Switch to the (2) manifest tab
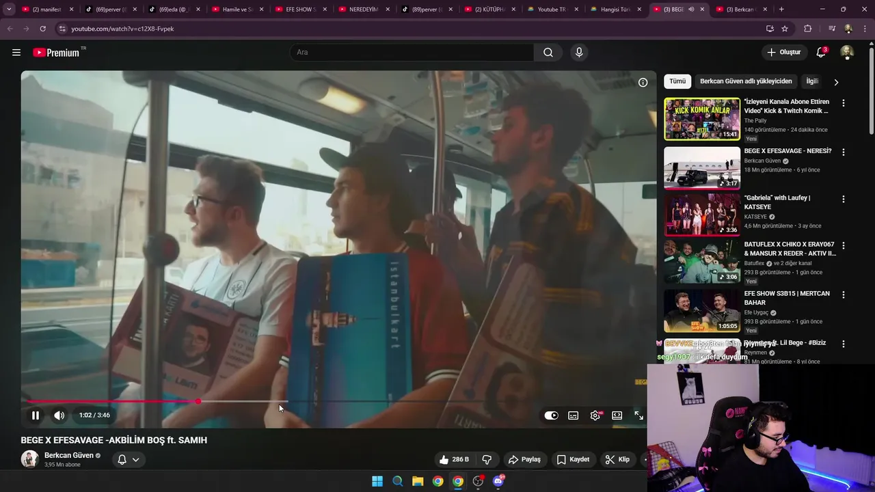This screenshot has height=492, width=875. click(x=46, y=10)
